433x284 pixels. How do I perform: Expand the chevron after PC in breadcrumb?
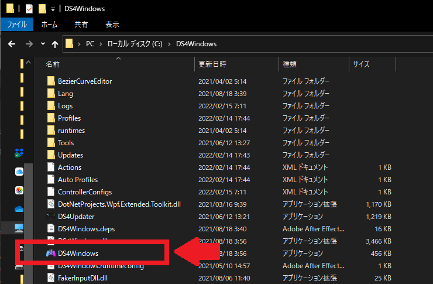[x=101, y=44]
